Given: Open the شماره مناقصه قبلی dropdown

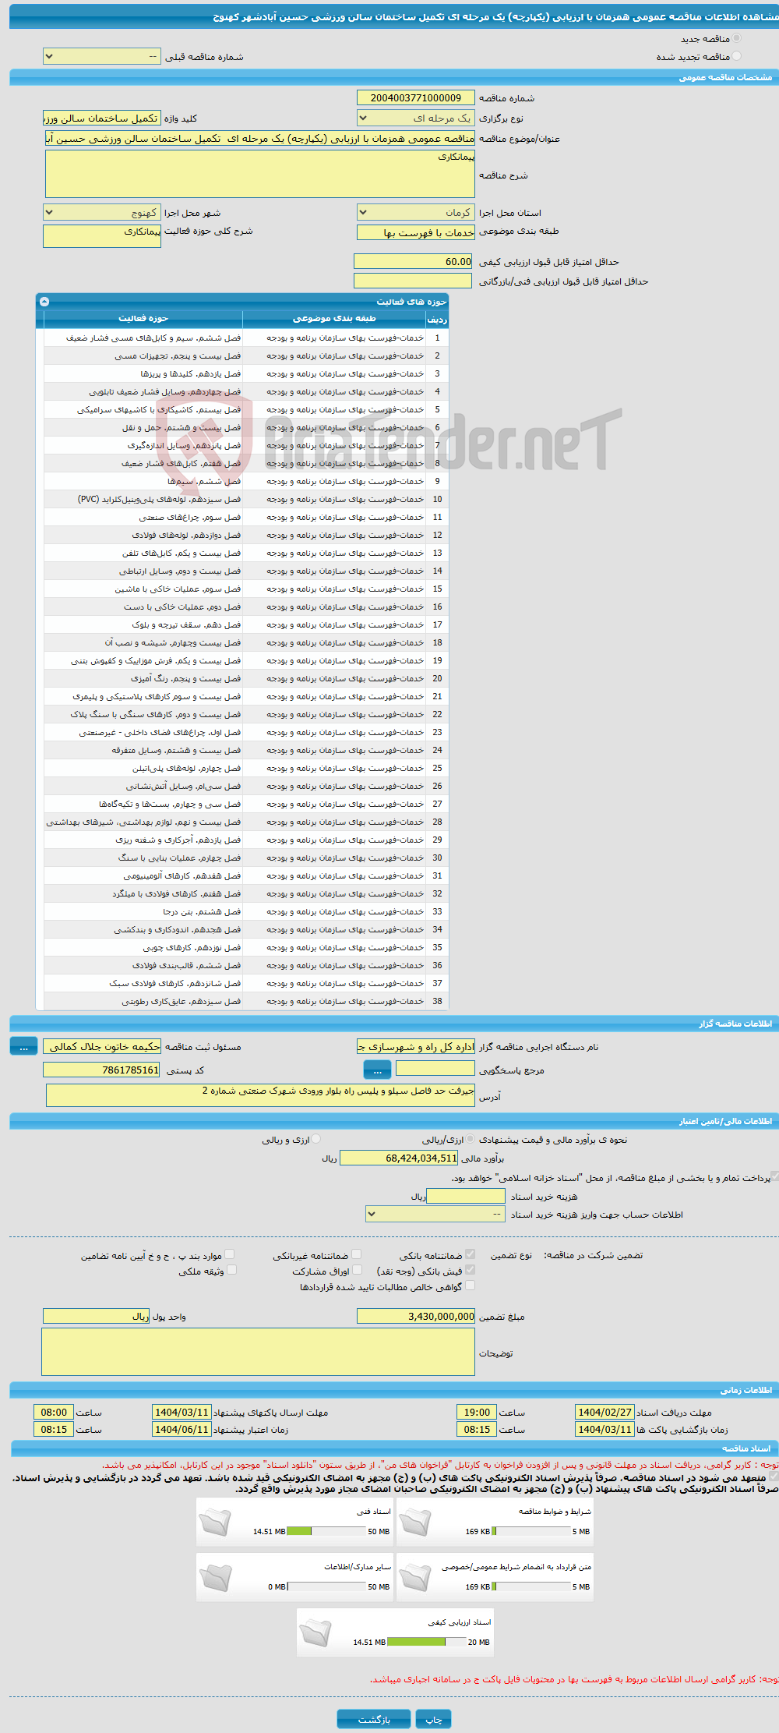Looking at the screenshot, I should pyautogui.click(x=102, y=56).
